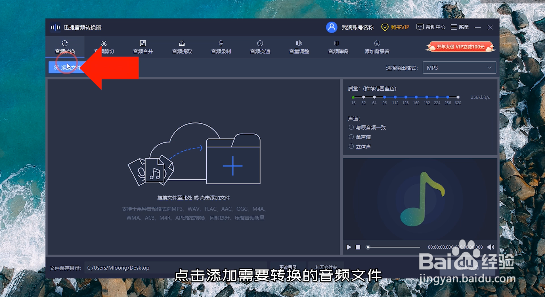The image size is (545, 297).
Task: Select 立体声 stereo radio button
Action: click(351, 147)
